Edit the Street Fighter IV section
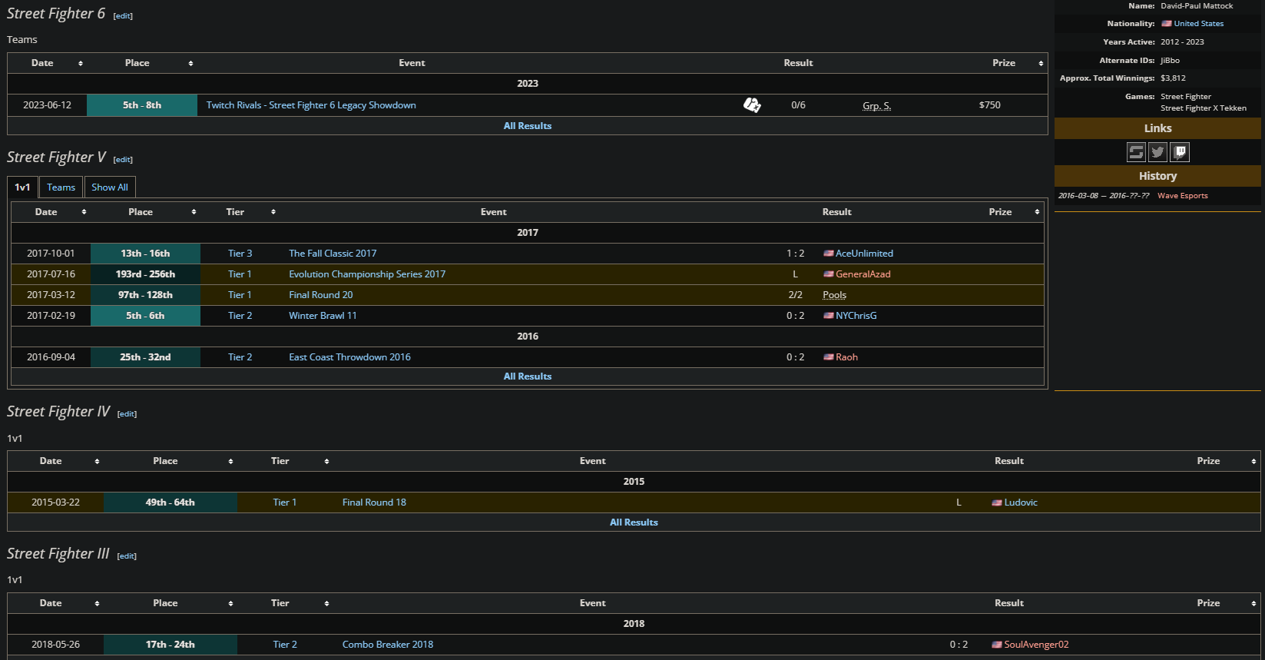Viewport: 1265px width, 660px height. (x=127, y=414)
